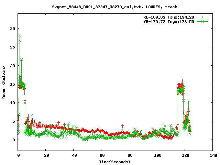Click x-axis tick label 20

(x=46, y=155)
